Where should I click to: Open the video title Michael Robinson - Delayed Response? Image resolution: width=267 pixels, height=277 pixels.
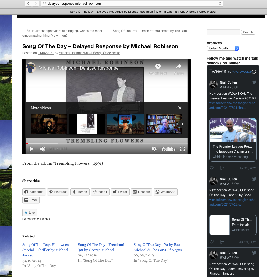pos(79,68)
